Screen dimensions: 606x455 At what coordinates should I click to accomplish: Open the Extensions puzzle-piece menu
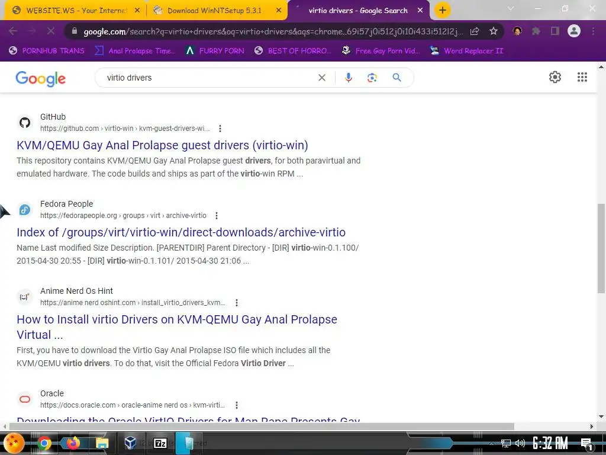536,31
